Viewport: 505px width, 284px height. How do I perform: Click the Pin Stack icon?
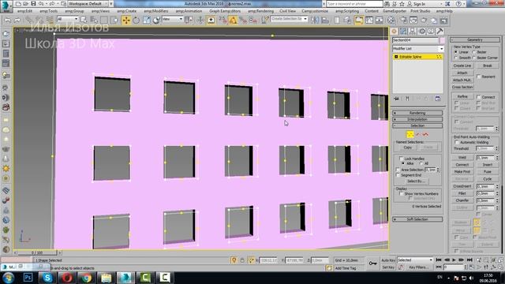pyautogui.click(x=396, y=99)
